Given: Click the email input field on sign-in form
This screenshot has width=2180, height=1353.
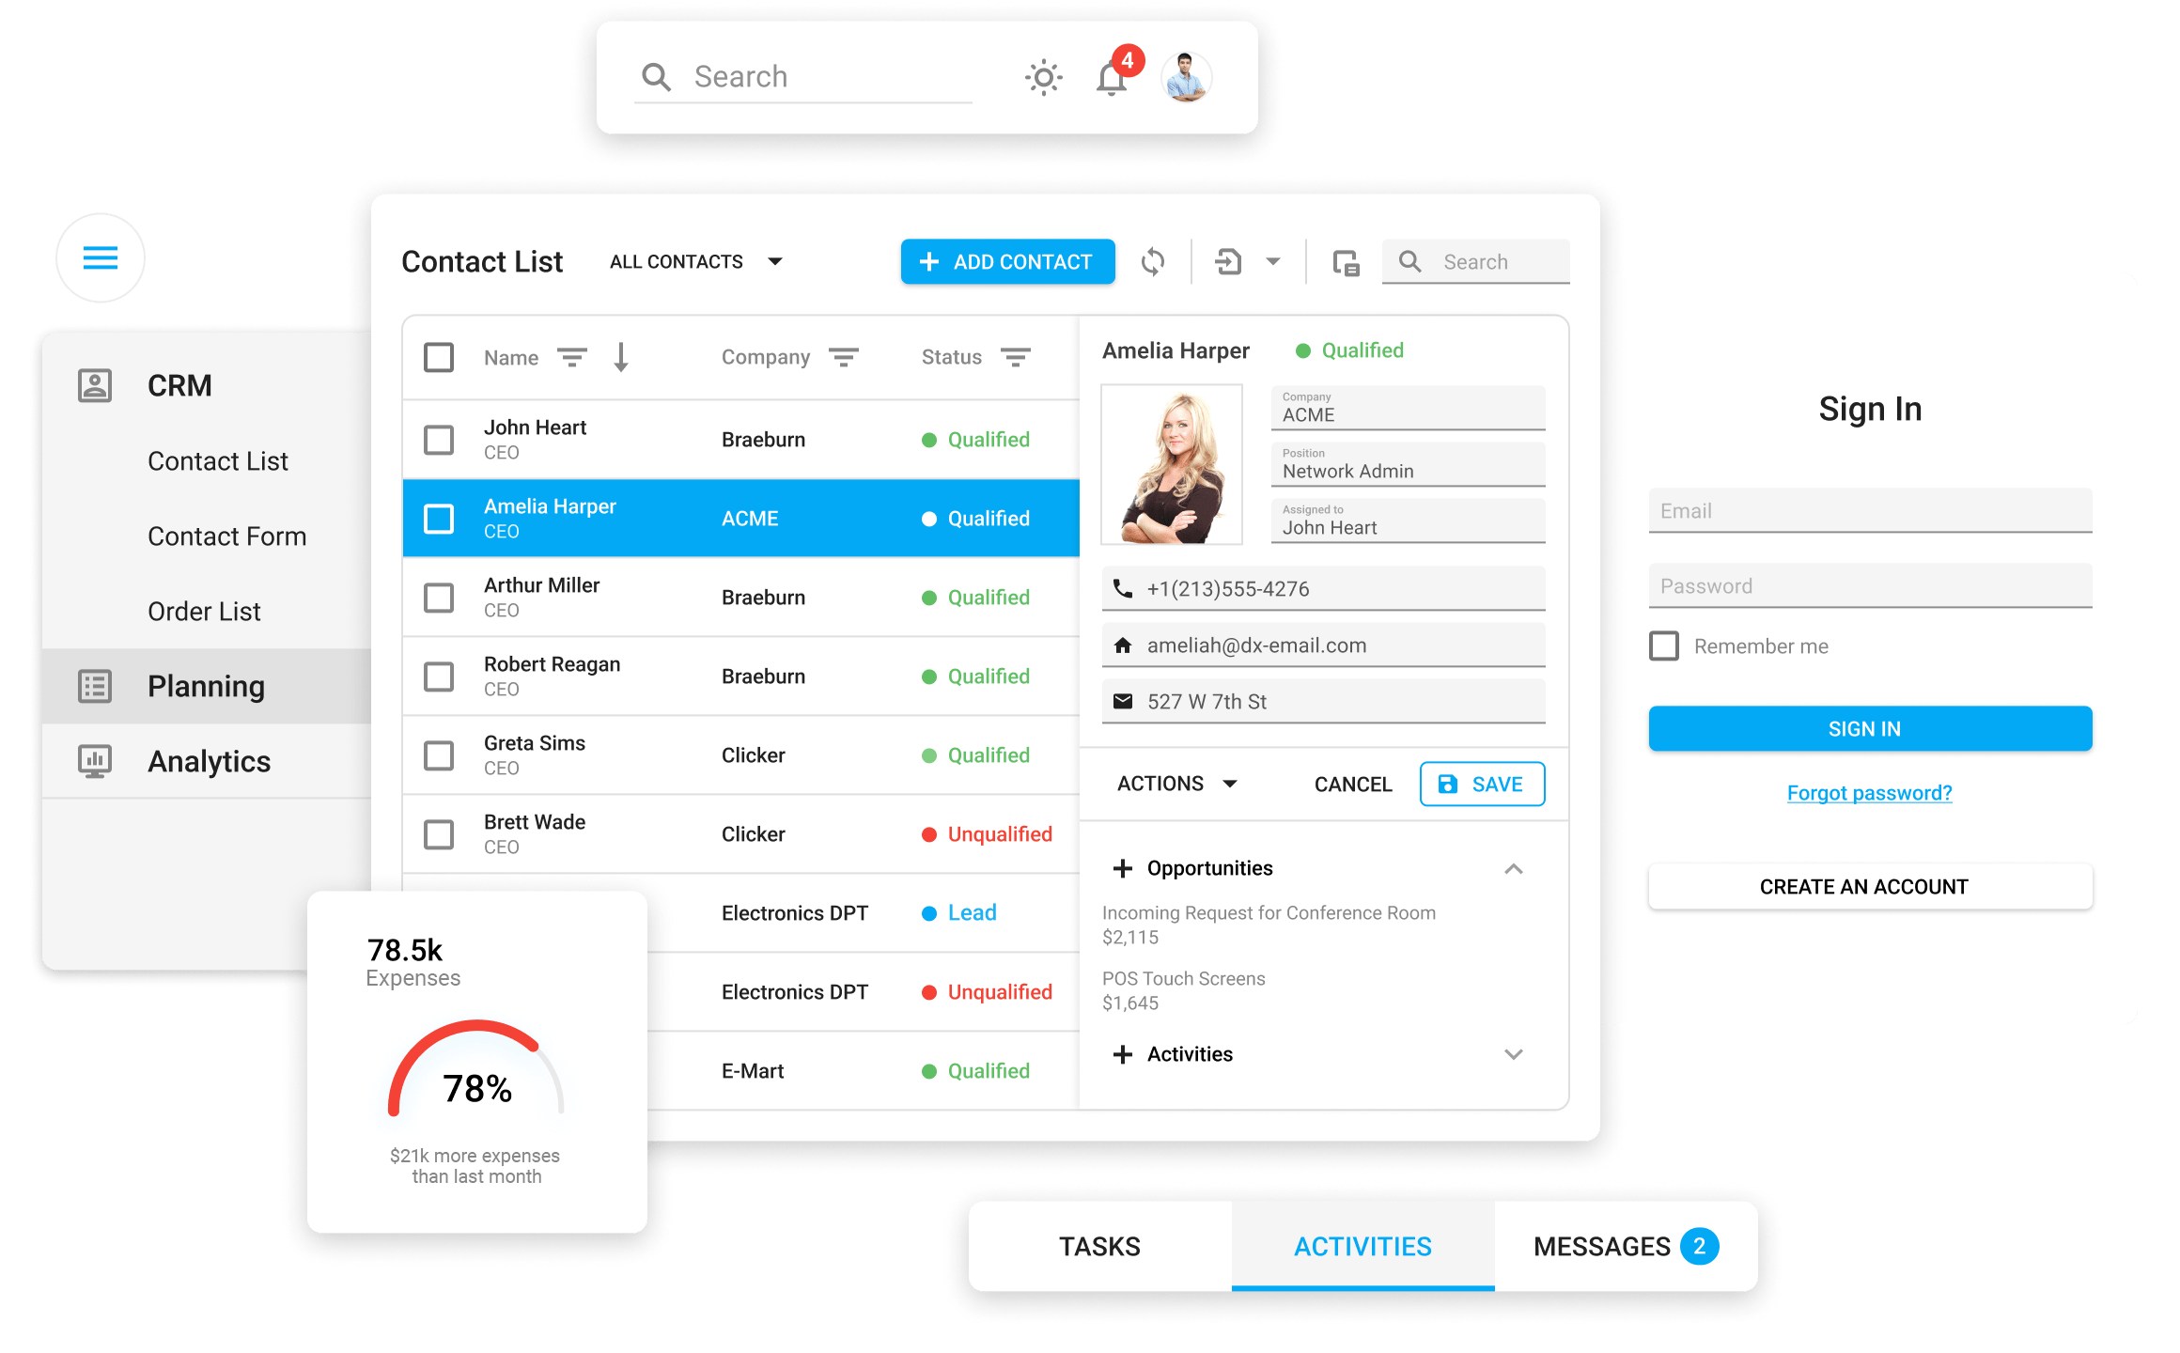Looking at the screenshot, I should 1870,509.
